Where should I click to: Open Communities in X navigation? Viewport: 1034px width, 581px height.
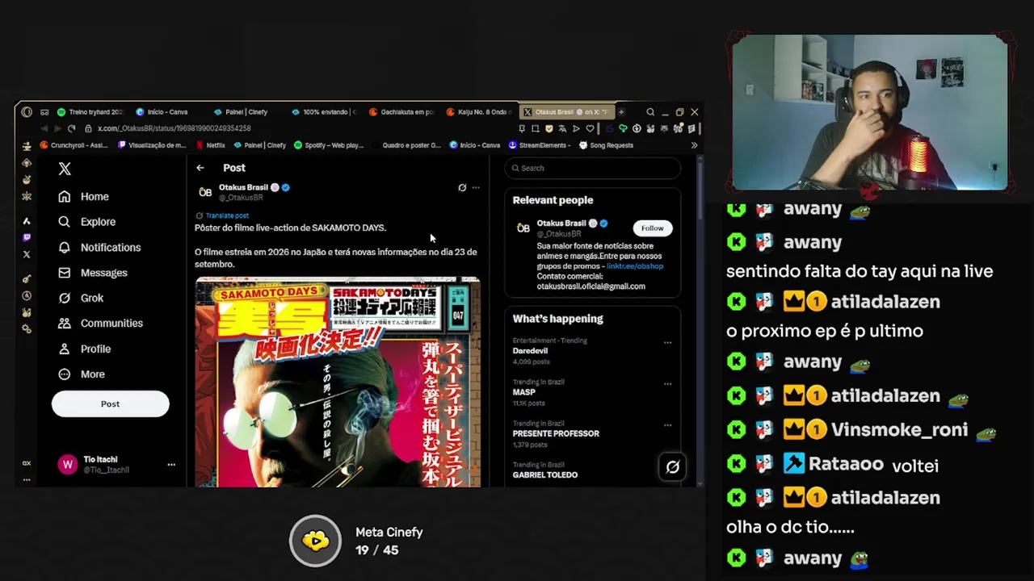click(x=100, y=324)
